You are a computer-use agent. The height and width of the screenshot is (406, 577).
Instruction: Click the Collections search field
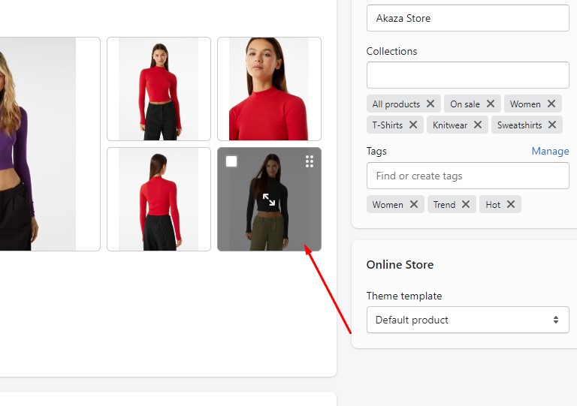click(467, 75)
